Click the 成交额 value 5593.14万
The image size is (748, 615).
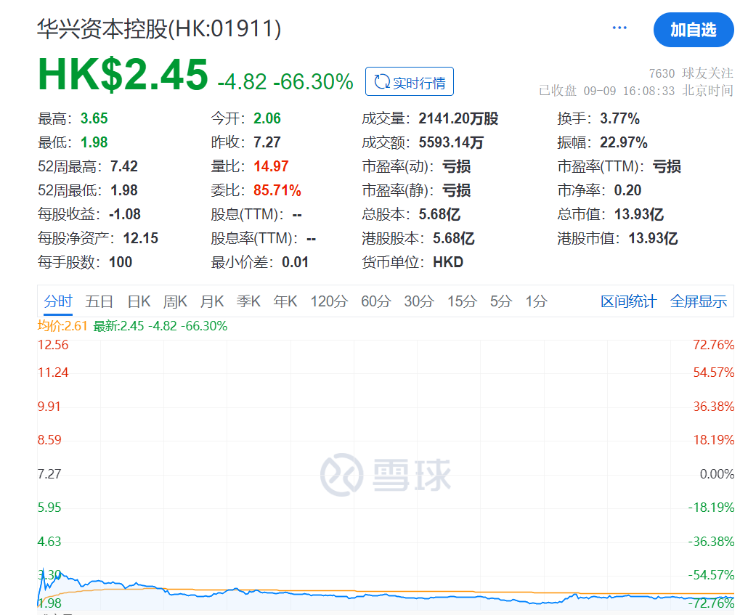tap(451, 142)
